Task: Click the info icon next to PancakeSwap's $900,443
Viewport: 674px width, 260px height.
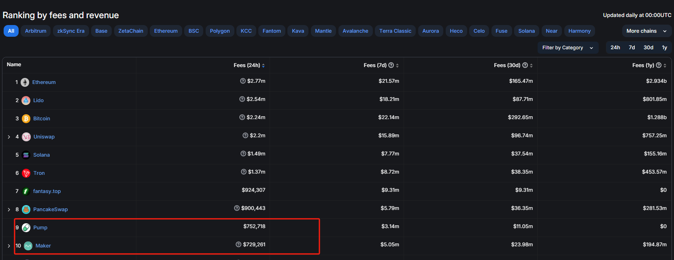Action: (x=237, y=208)
